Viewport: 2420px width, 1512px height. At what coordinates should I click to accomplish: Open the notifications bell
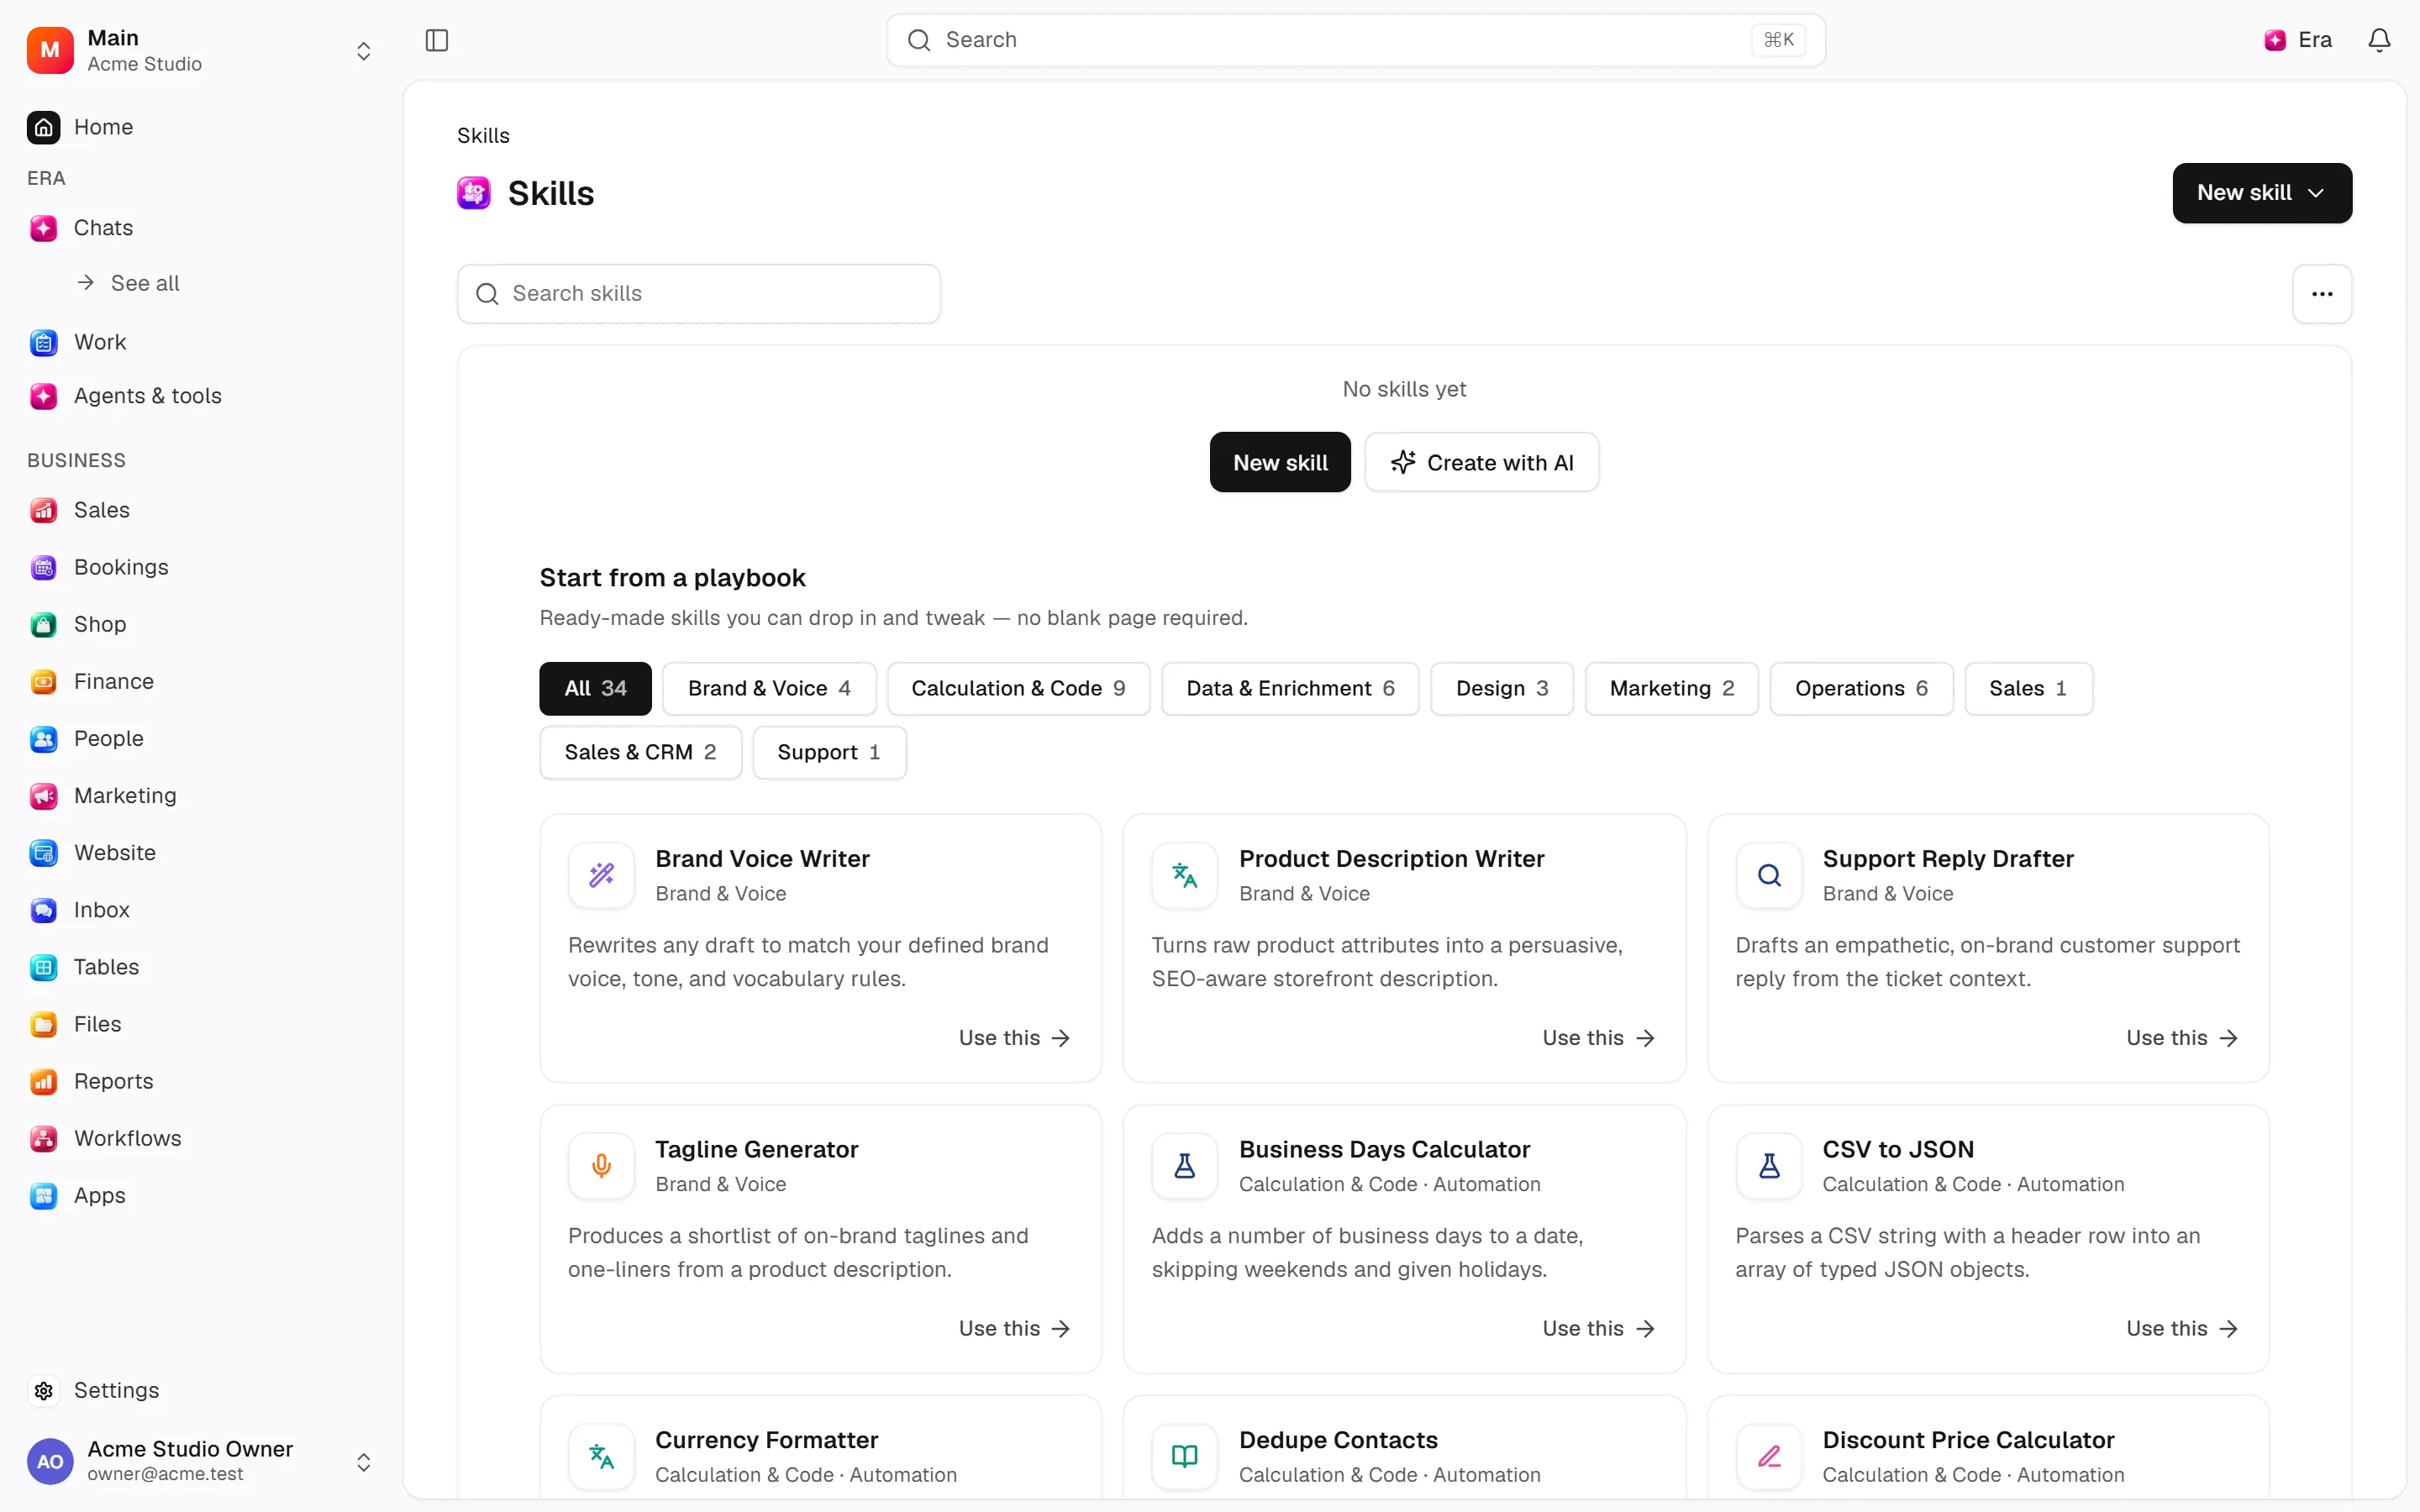pyautogui.click(x=2379, y=40)
